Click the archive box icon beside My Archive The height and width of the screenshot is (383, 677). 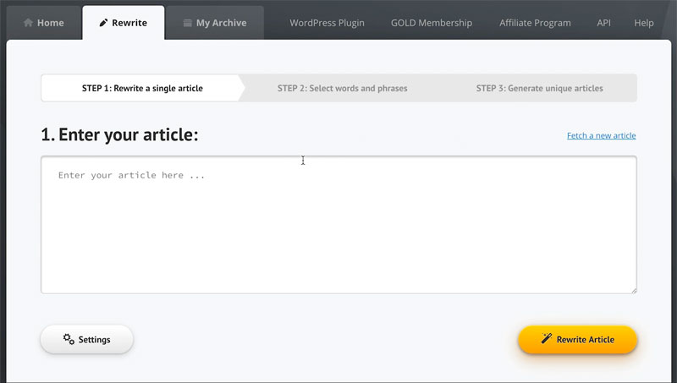(187, 23)
